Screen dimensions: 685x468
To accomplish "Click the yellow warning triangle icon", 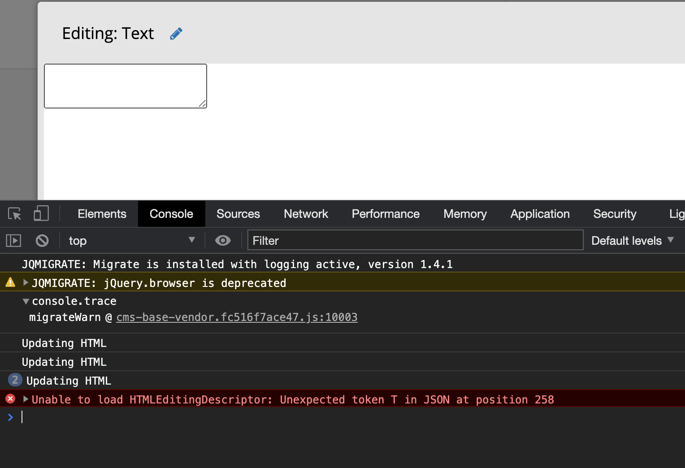I will [10, 282].
